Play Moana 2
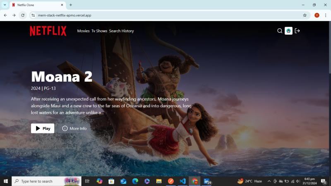This screenshot has width=331, height=186. click(43, 128)
